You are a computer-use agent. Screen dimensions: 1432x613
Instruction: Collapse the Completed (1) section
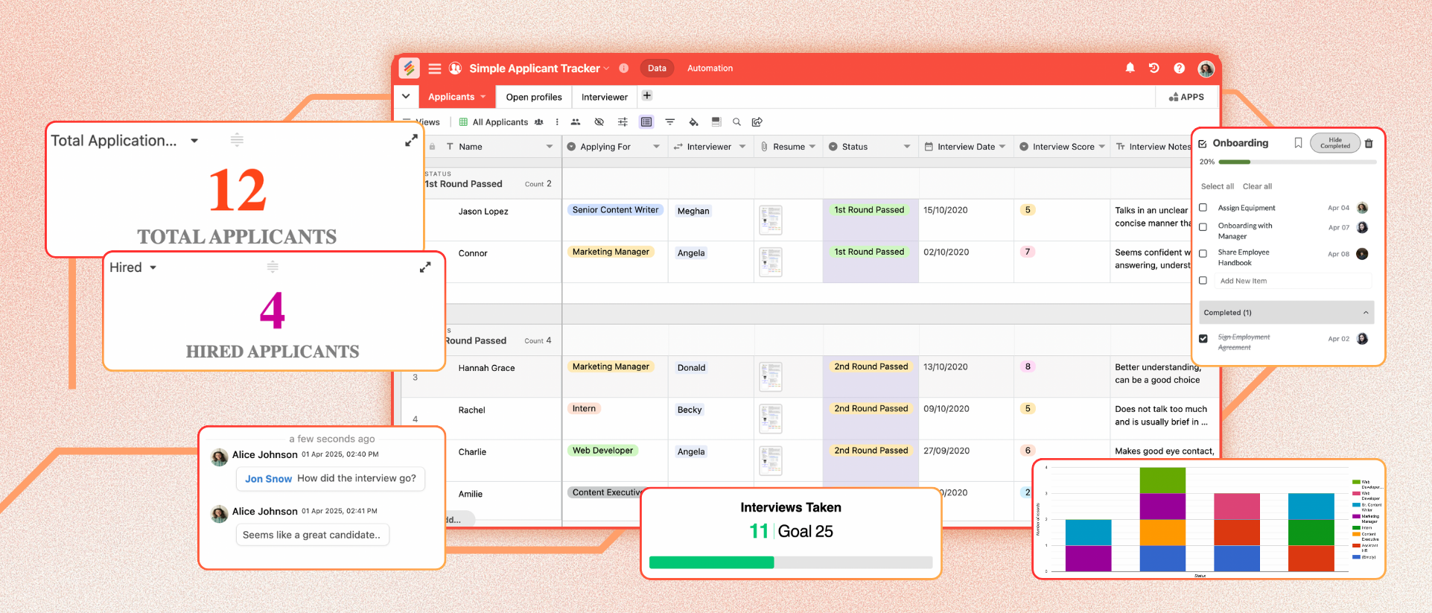1365,313
